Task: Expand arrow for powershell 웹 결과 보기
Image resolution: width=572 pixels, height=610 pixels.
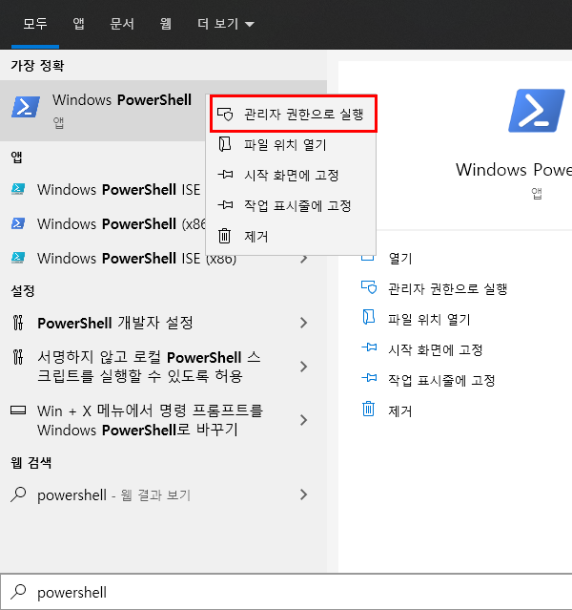Action: tap(304, 494)
